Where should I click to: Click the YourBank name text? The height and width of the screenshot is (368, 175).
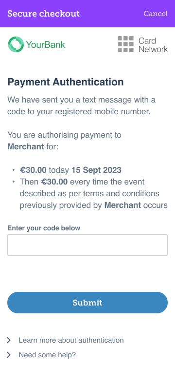pos(46,44)
